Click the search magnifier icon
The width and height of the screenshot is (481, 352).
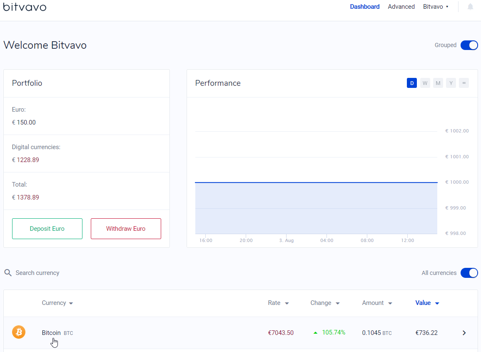[8, 273]
